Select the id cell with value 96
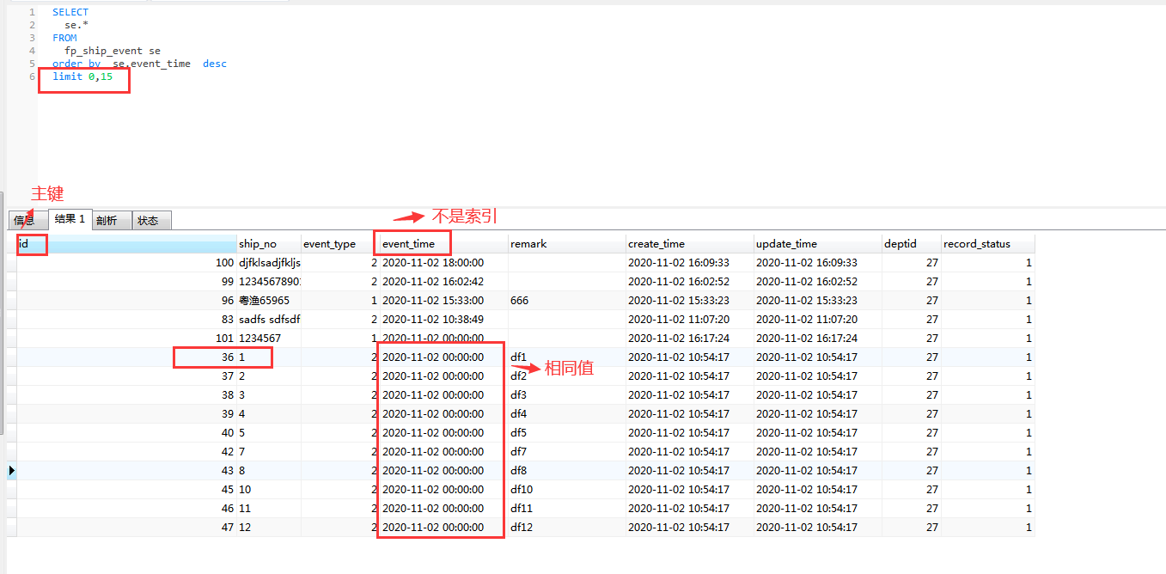Viewport: 1166px width, 574px height. click(x=127, y=301)
